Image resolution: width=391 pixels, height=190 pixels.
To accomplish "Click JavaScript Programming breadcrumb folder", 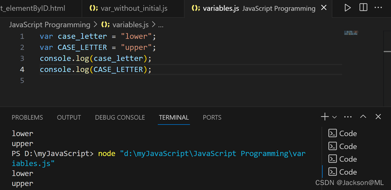I will (49, 25).
